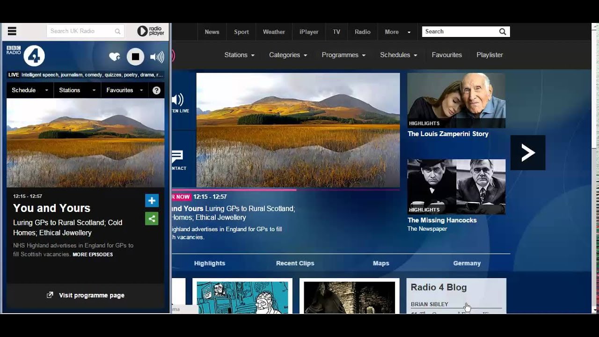The image size is (599, 337).
Task: Select TV in BBC navigation
Action: (336, 32)
